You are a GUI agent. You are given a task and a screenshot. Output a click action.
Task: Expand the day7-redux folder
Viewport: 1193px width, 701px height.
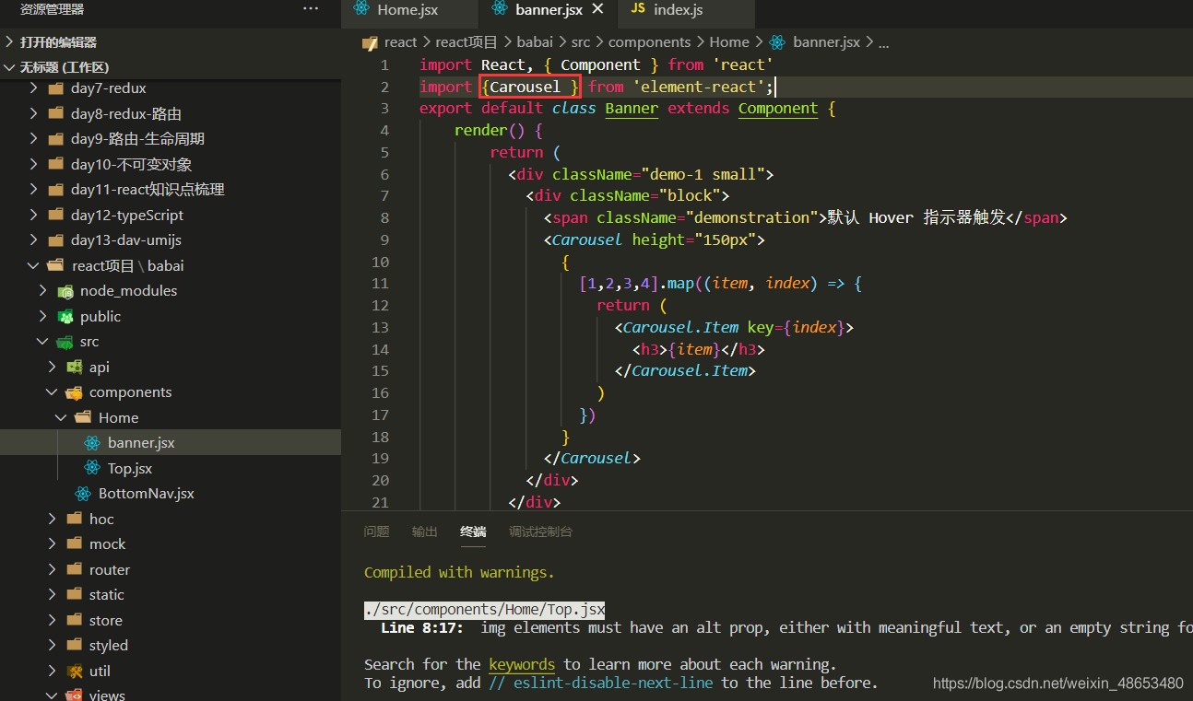(34, 88)
